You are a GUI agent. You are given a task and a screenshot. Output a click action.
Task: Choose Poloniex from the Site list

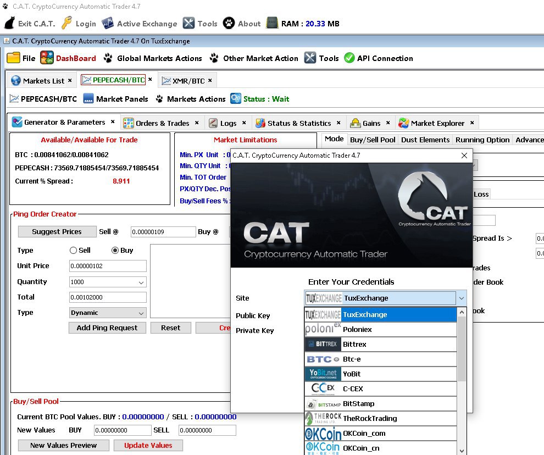(381, 329)
